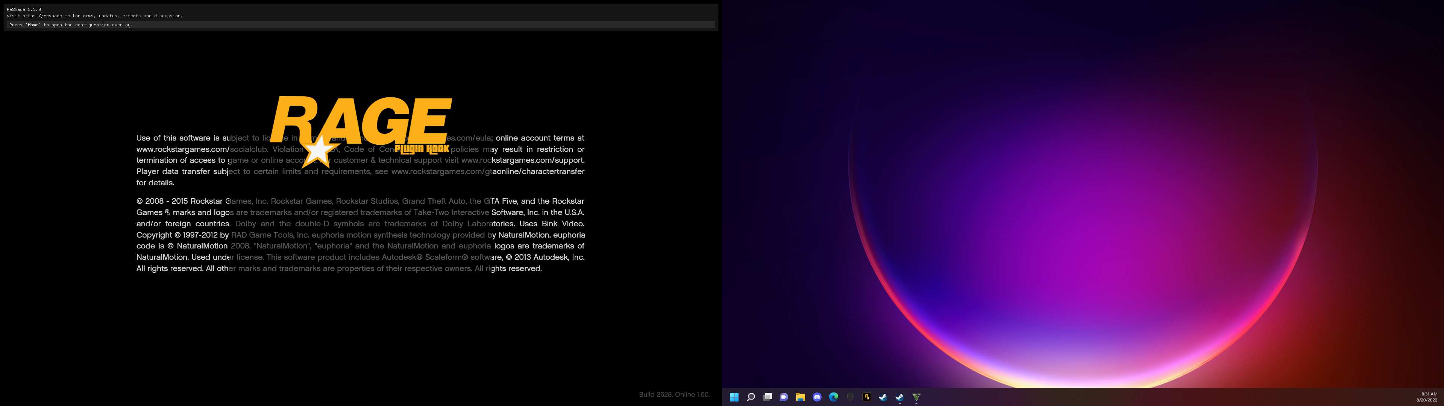Screen dimensions: 1444x406
Task: Open clock and date flyout
Action: pos(1427,397)
